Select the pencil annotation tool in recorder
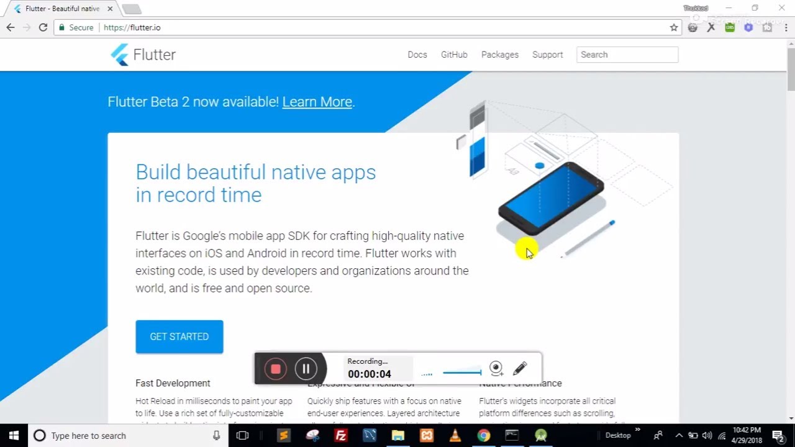Viewport: 795px width, 447px height. tap(520, 369)
